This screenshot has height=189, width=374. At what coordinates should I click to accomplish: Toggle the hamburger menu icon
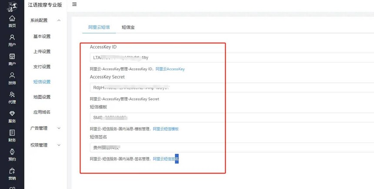tap(74, 4)
